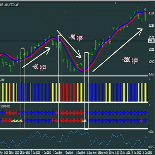Click the 14 Dec 08:00 time label
155x155 pixels.
[114, 153]
